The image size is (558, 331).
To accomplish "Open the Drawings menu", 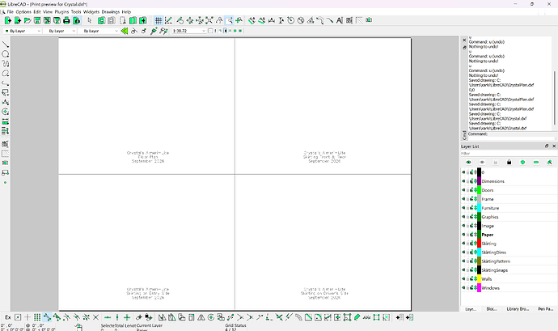I will [111, 12].
